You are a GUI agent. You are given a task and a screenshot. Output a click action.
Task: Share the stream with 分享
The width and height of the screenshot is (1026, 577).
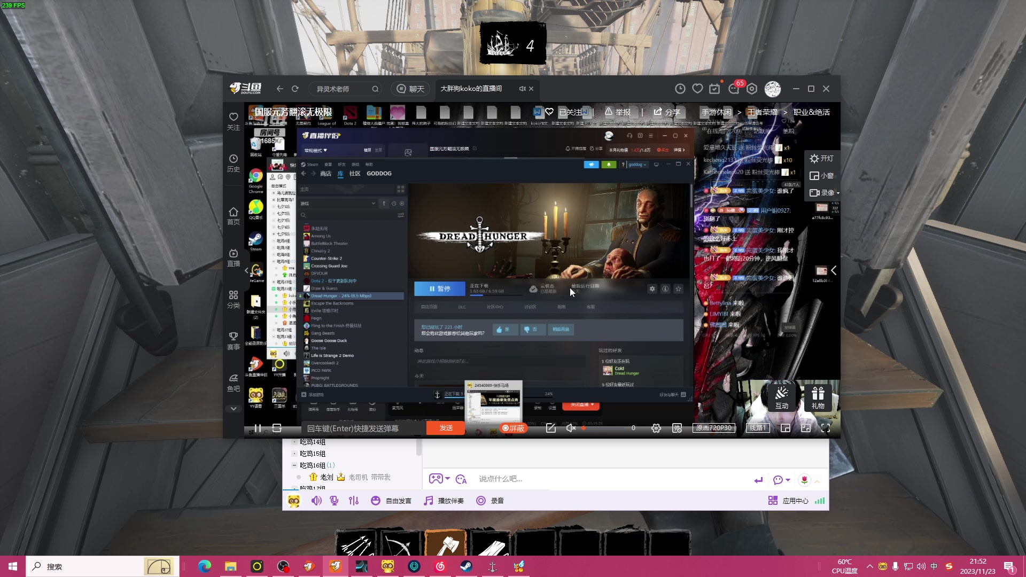click(667, 112)
